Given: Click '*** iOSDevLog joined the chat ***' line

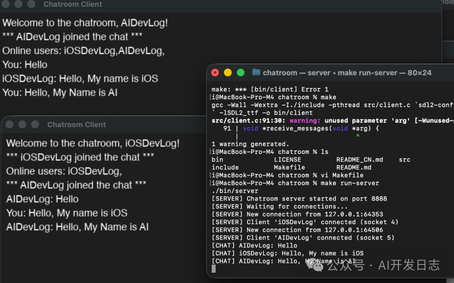Looking at the screenshot, I should click(x=80, y=157).
